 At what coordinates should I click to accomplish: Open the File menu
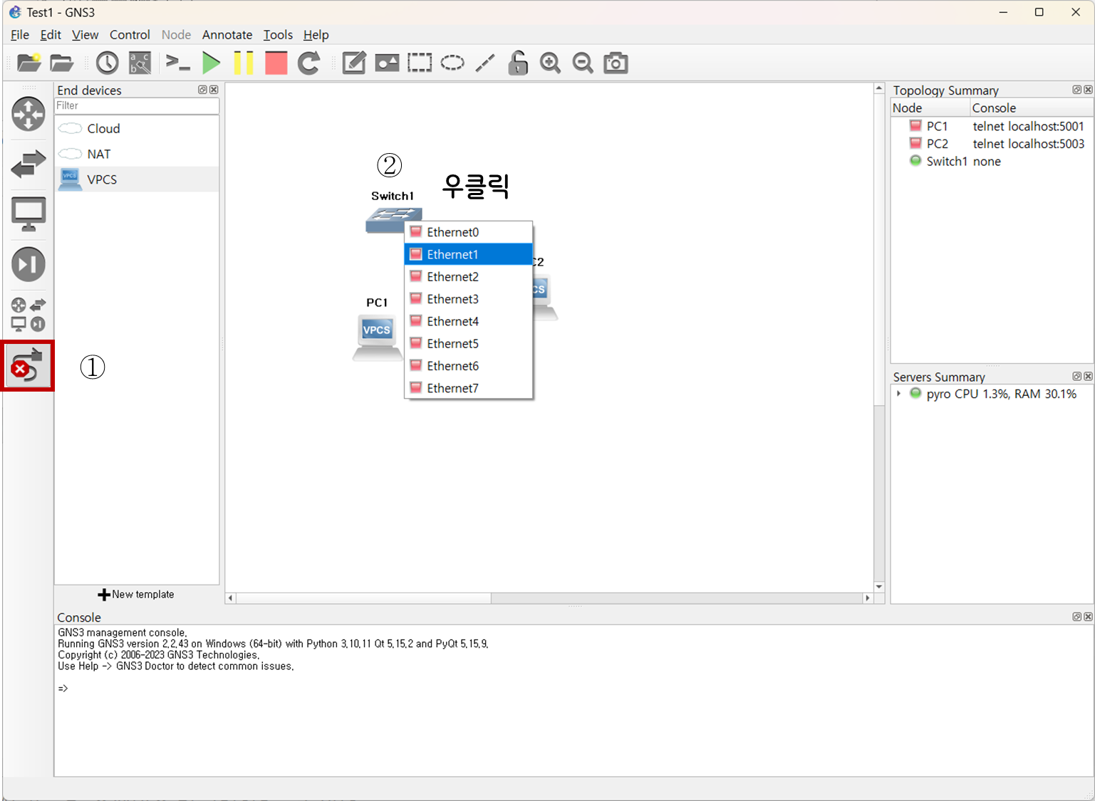point(20,35)
